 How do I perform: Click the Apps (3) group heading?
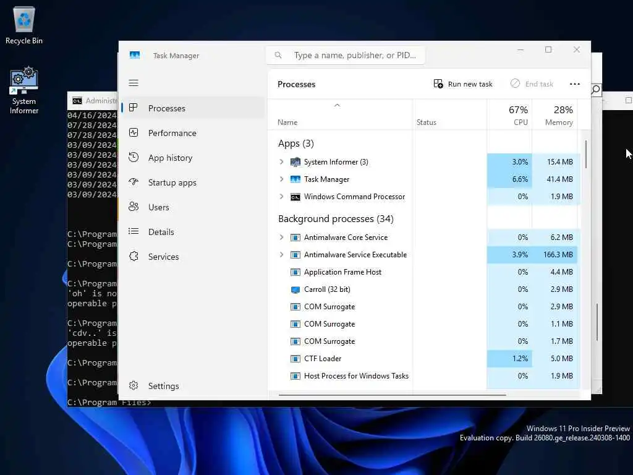point(295,143)
